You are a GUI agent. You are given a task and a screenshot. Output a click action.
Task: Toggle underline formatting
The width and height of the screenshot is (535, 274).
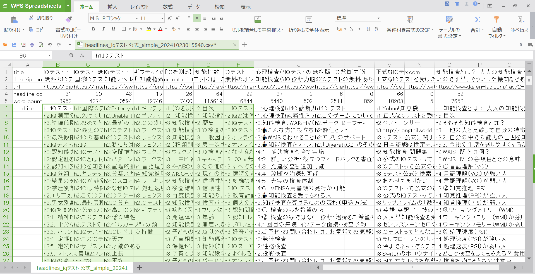pyautogui.click(x=113, y=29)
